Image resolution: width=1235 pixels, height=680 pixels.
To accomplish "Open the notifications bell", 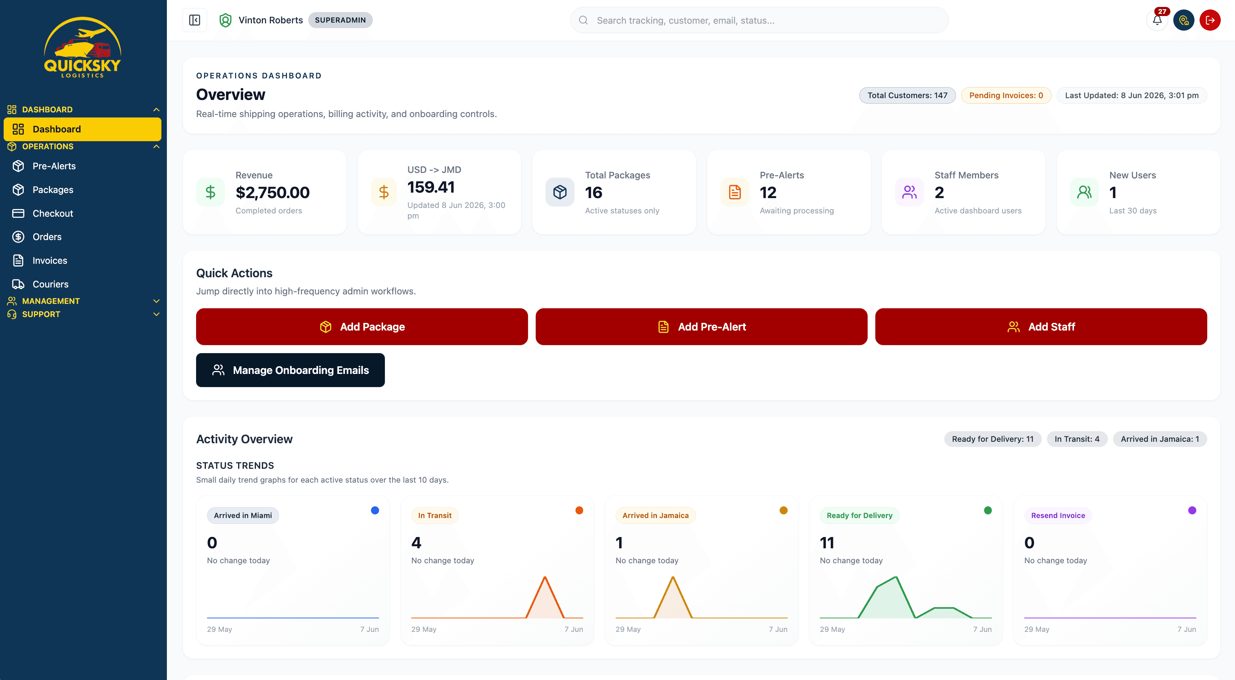I will 1157,20.
